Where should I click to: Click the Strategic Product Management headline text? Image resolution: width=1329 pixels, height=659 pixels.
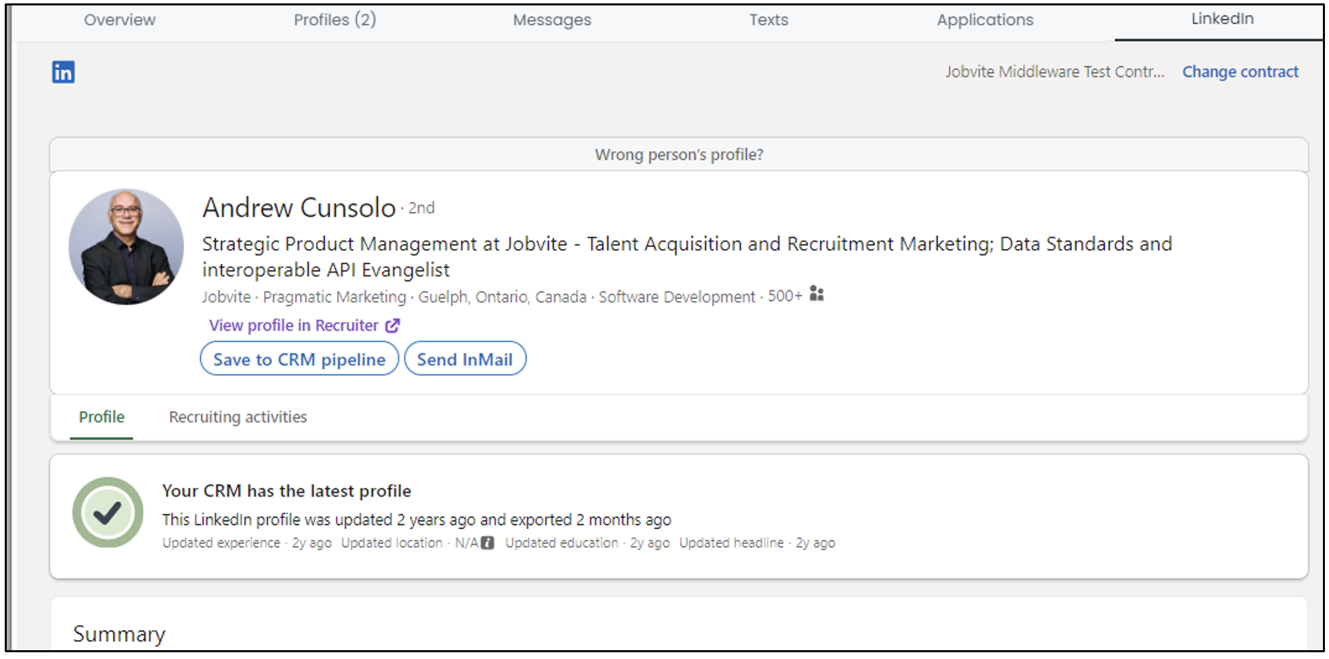687,256
